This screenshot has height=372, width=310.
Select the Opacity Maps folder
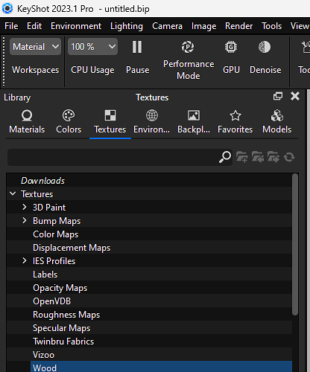60,288
